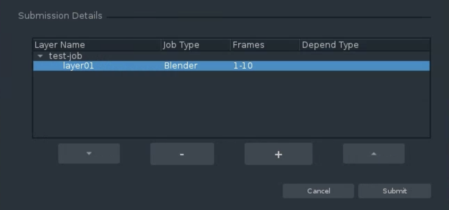Click the 1-10 frames cell
This screenshot has width=449, height=210.
(243, 66)
